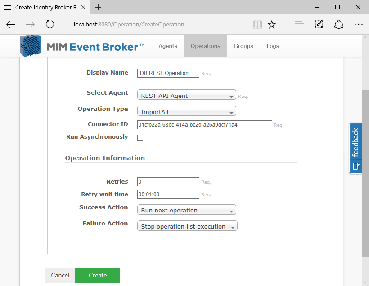Make a web note pen icon
Image resolution: width=369 pixels, height=286 pixels.
tap(319, 24)
